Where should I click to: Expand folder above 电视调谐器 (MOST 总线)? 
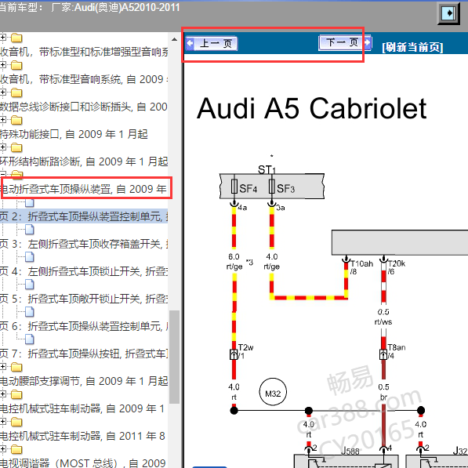[2, 449]
